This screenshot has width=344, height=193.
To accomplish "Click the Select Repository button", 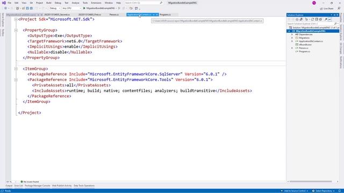I will coord(324,191).
